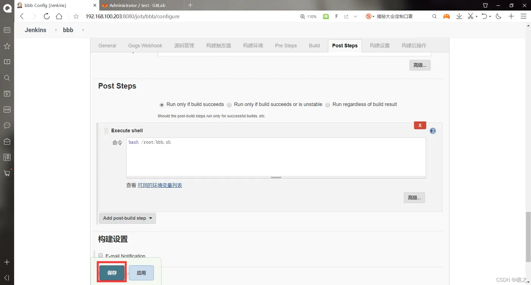The image size is (531, 285).
Task: Open dropdown arrow beside scissors tool
Action: tap(476, 17)
